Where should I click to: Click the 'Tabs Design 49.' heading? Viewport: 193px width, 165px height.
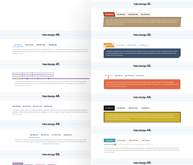click(51, 124)
